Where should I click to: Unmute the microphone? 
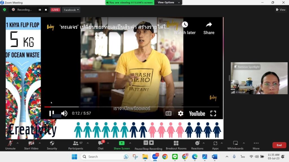point(10,143)
